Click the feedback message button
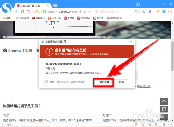The image size is (174, 127). 164,109
